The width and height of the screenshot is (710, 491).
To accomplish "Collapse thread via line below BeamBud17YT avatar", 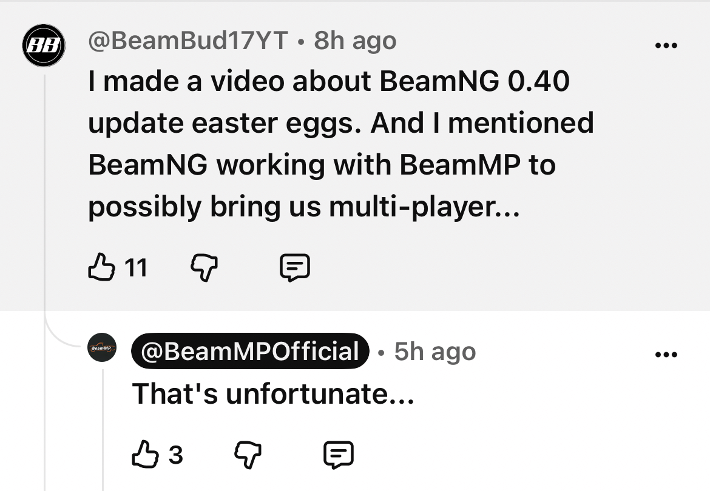I will [44, 280].
